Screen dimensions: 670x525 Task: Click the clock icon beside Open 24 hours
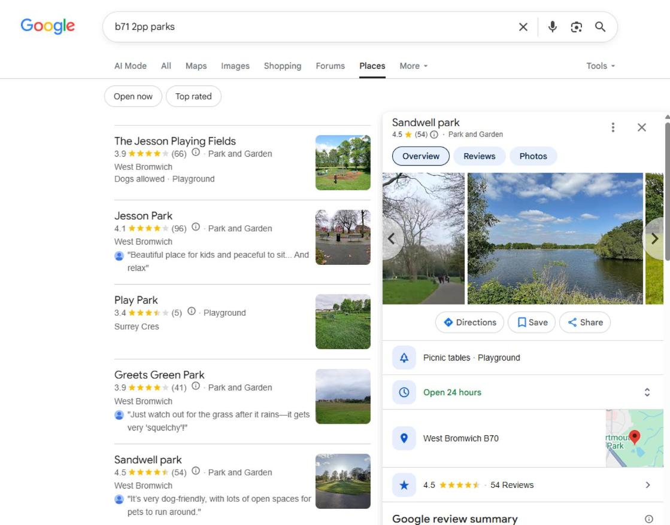404,392
